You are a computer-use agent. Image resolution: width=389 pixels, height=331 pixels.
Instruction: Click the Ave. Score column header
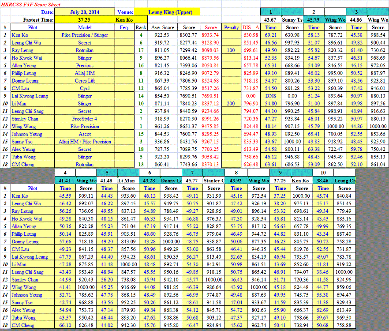tap(163, 27)
